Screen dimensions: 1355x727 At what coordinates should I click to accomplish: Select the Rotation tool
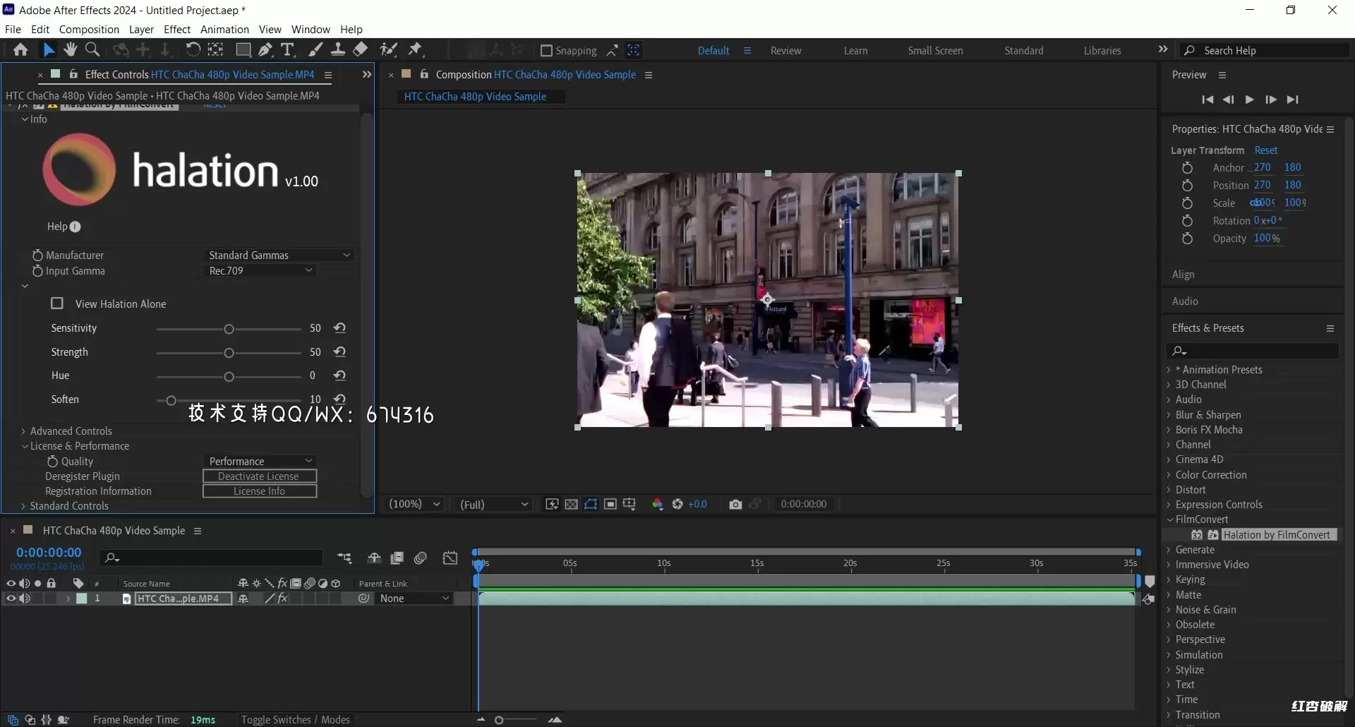tap(193, 49)
